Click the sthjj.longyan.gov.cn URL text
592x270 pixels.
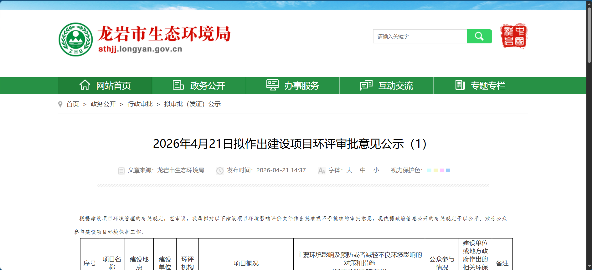click(x=140, y=49)
